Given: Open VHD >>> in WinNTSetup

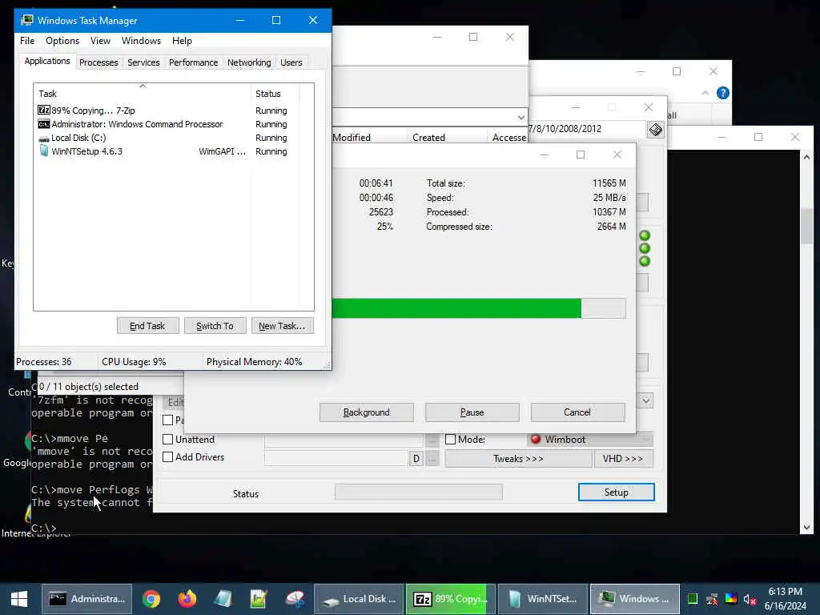Looking at the screenshot, I should (623, 459).
